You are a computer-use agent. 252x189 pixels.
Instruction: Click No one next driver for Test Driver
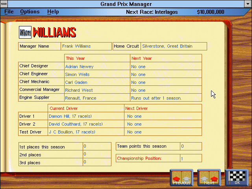tap(134, 132)
